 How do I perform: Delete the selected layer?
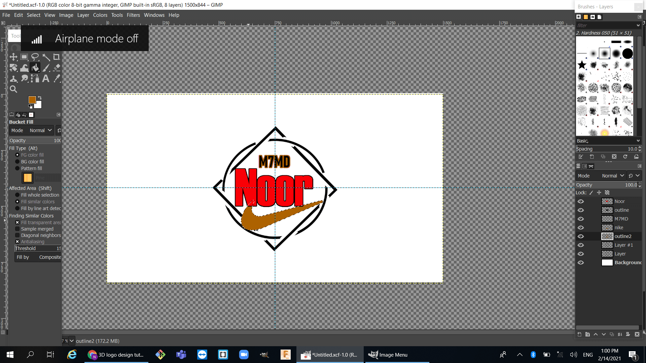637,334
